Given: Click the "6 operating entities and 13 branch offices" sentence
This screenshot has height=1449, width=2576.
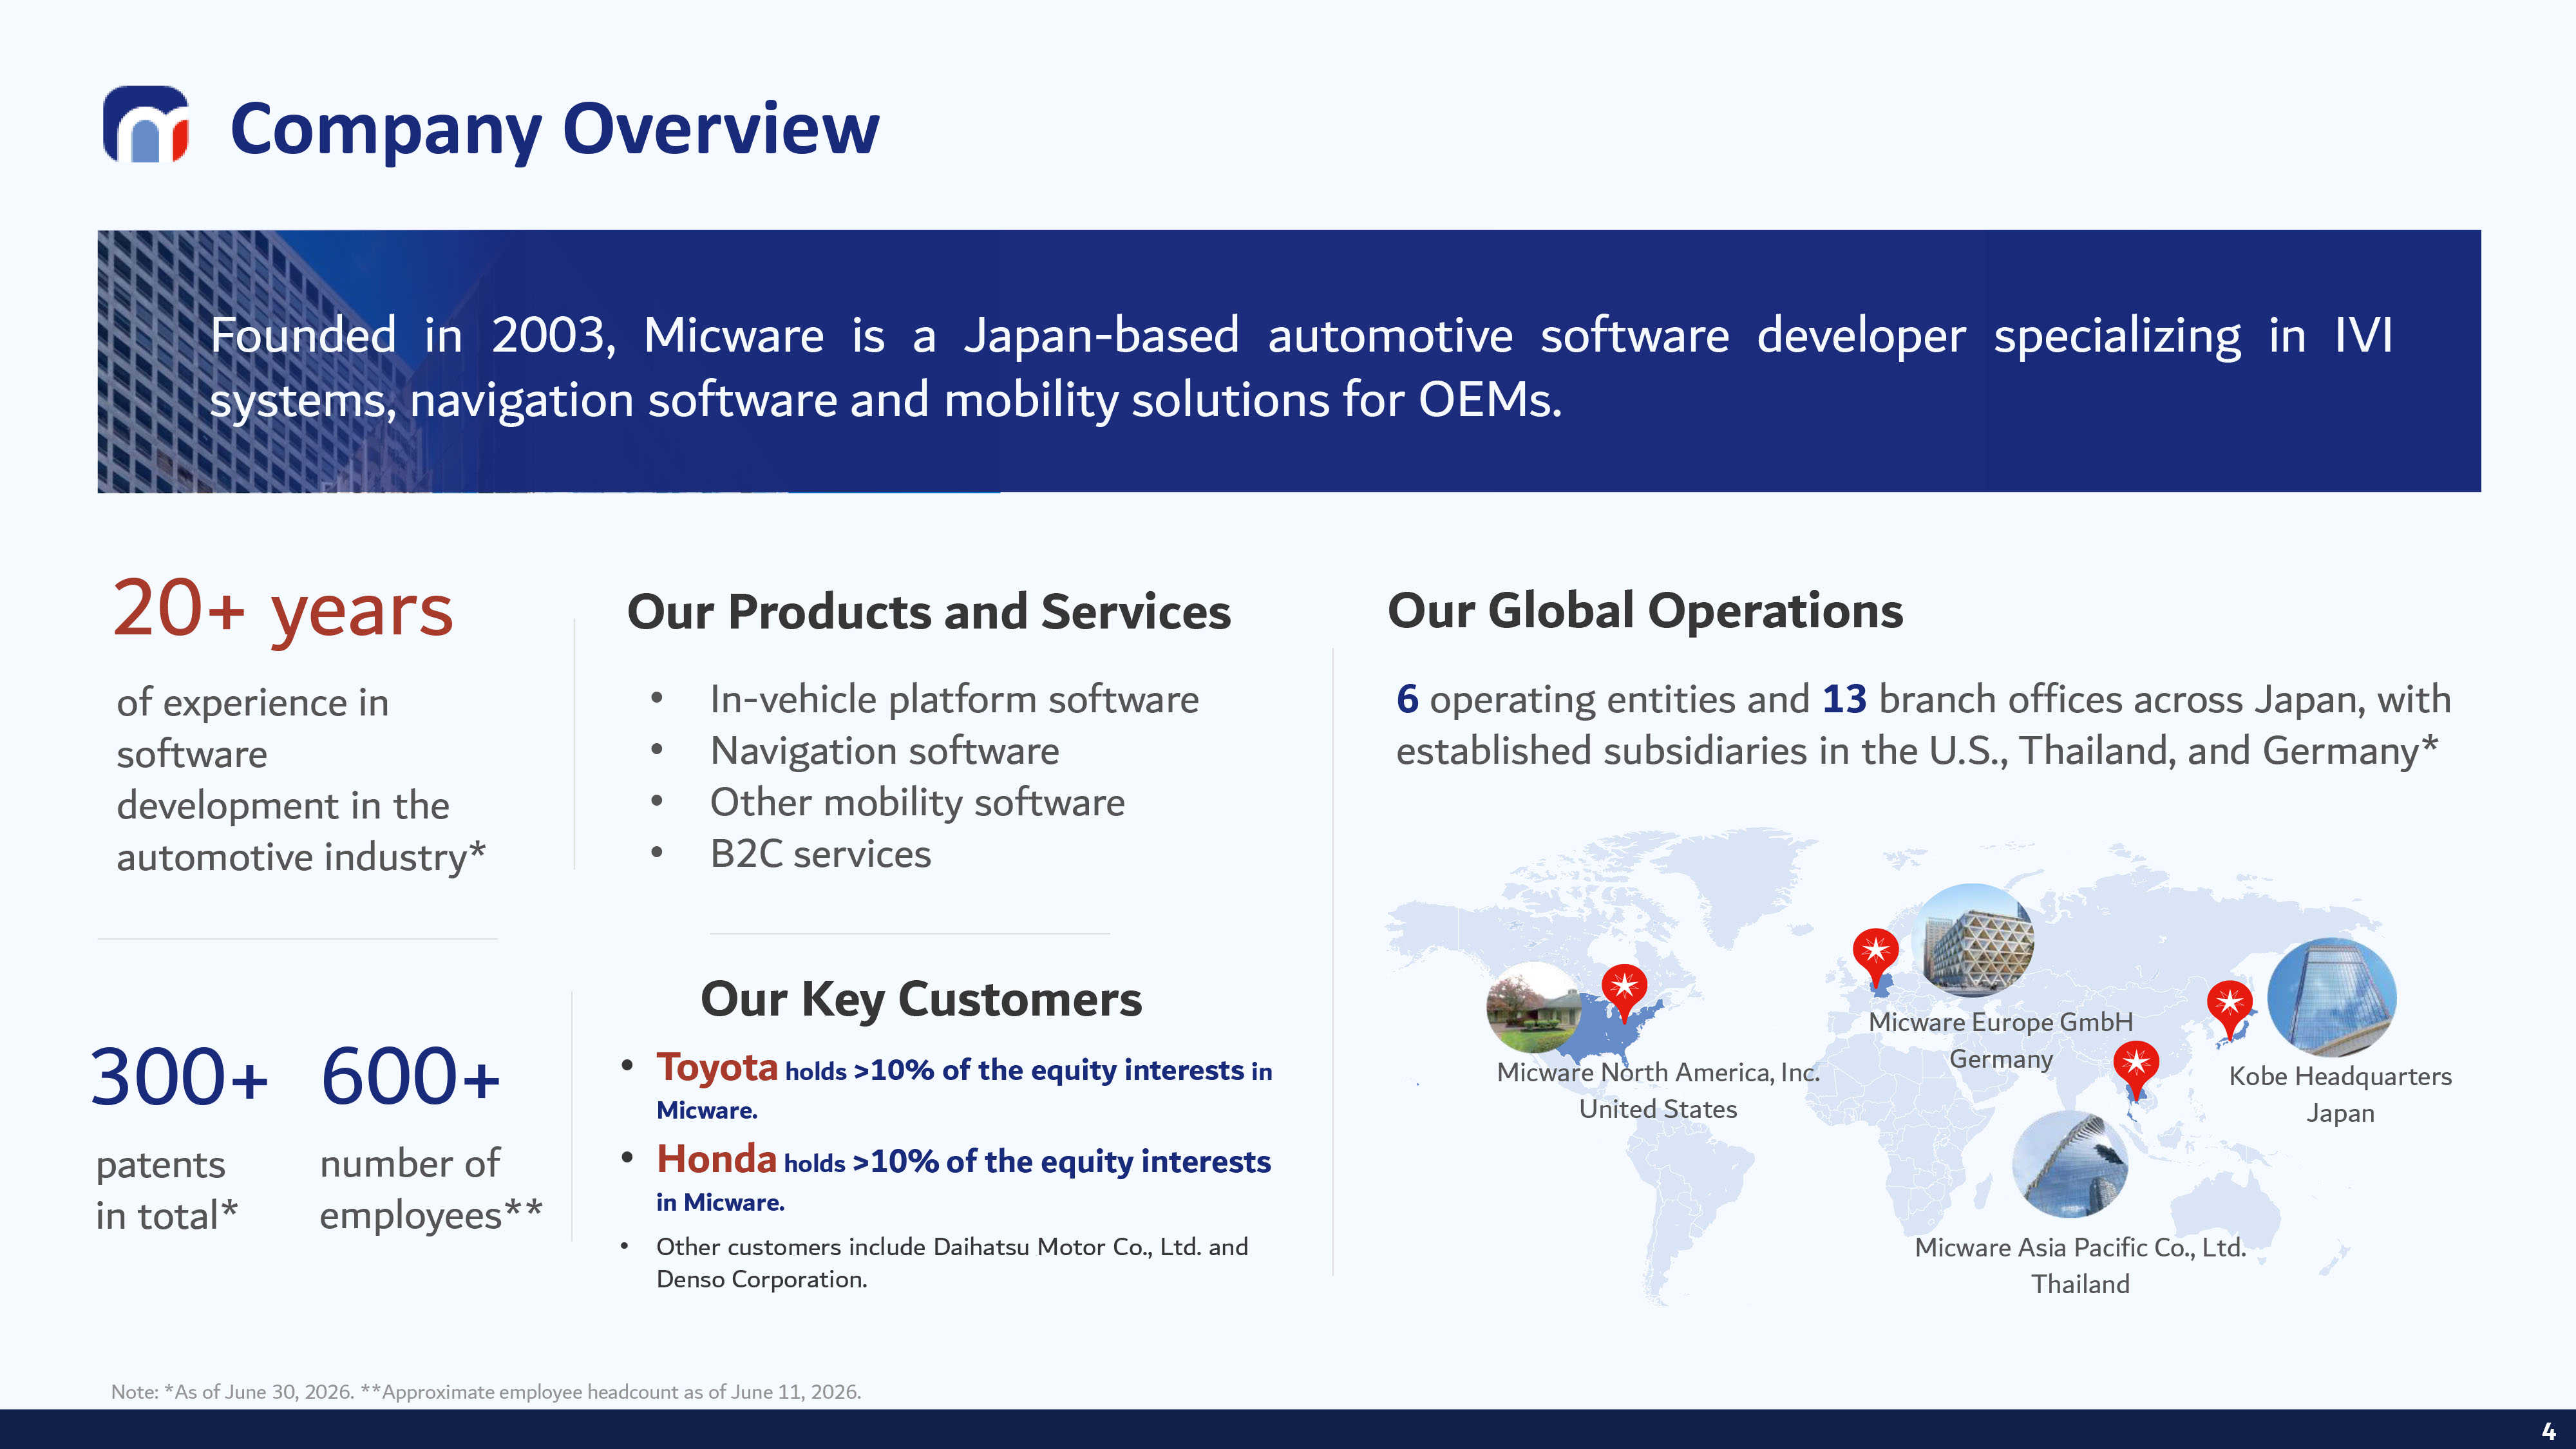Looking at the screenshot, I should click(1923, 725).
